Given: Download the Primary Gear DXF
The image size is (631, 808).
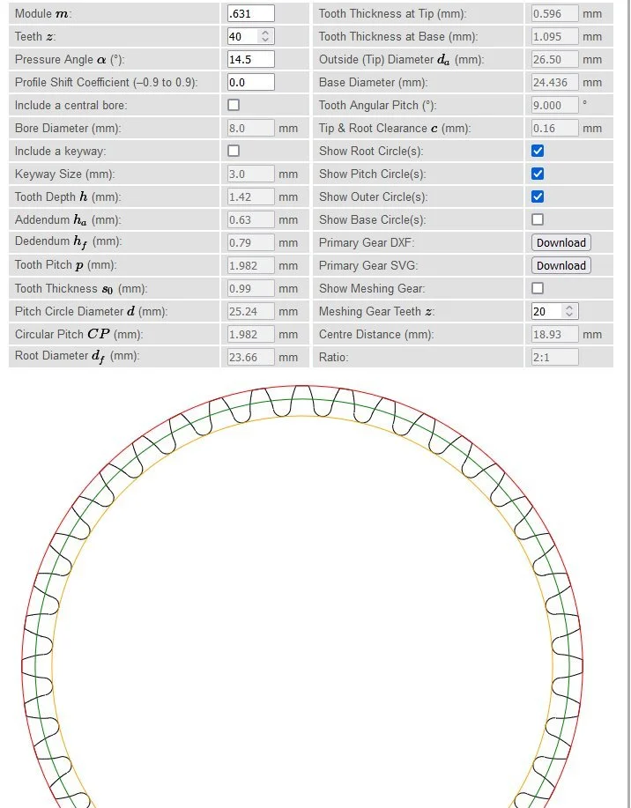Looking at the screenshot, I should (x=560, y=242).
